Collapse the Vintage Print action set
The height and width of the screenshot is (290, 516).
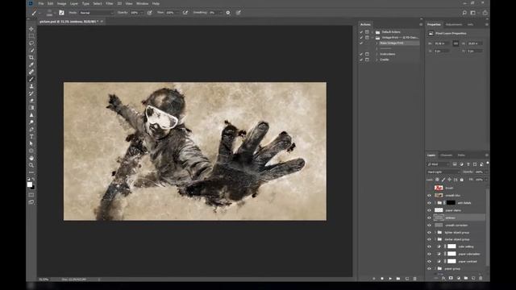tap(372, 38)
